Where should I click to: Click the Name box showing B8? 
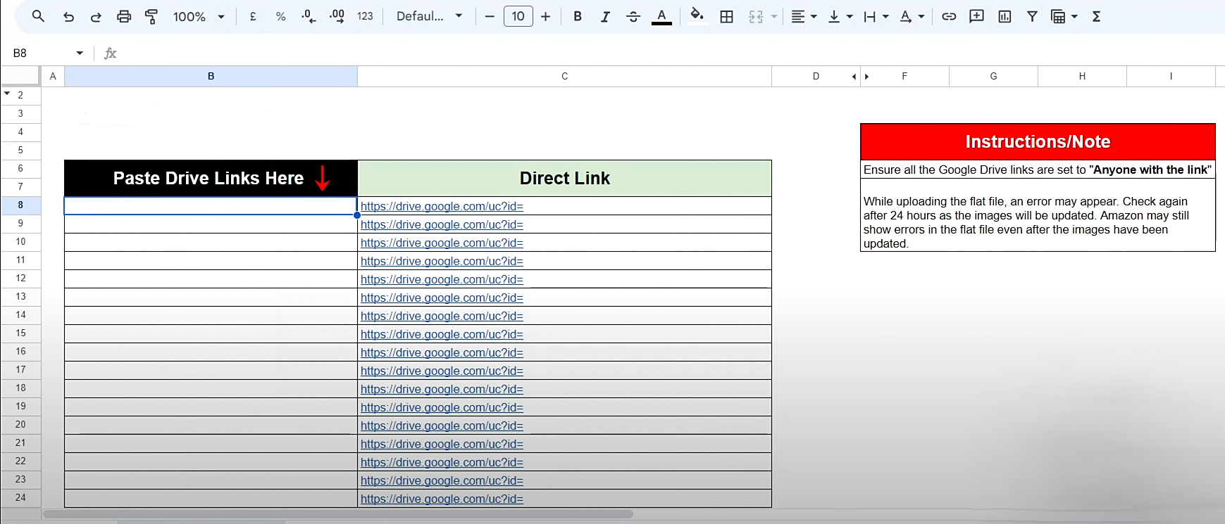click(x=39, y=53)
